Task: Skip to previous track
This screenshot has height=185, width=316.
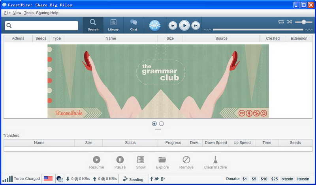Action: pyautogui.click(x=173, y=26)
